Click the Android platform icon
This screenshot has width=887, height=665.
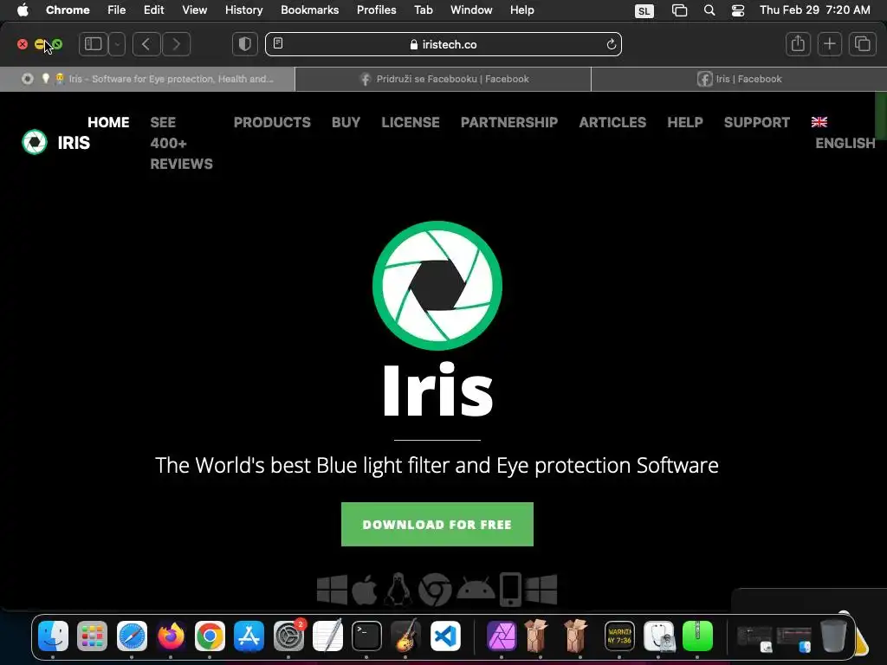pos(476,590)
